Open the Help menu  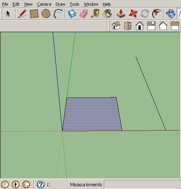click(107, 4)
